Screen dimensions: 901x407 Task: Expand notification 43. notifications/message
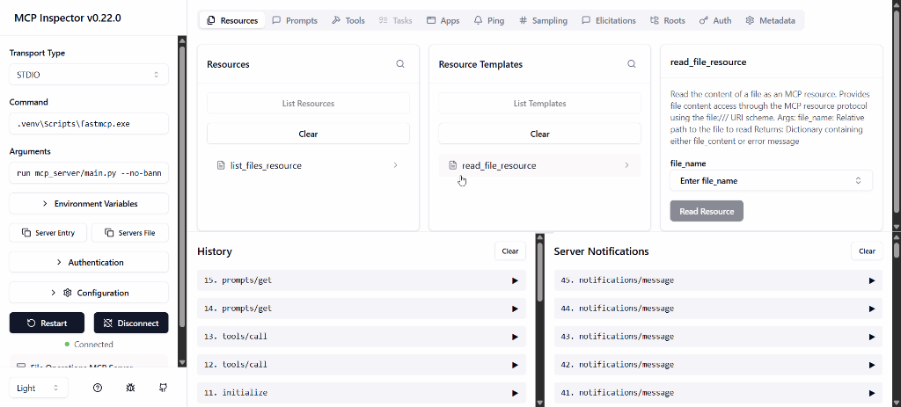coord(718,337)
